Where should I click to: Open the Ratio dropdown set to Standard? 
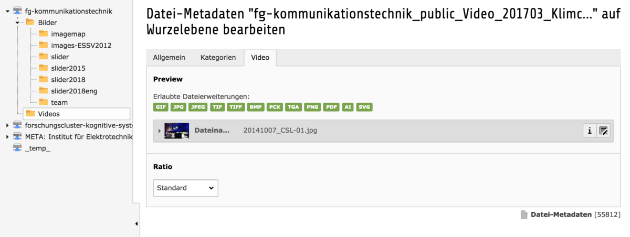pos(185,188)
